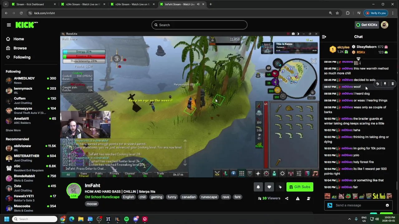The image size is (399, 224).
Task: Click the minimap compass
Action: pos(277,64)
